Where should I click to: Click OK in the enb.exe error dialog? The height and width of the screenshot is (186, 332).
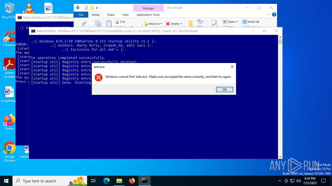225,89
